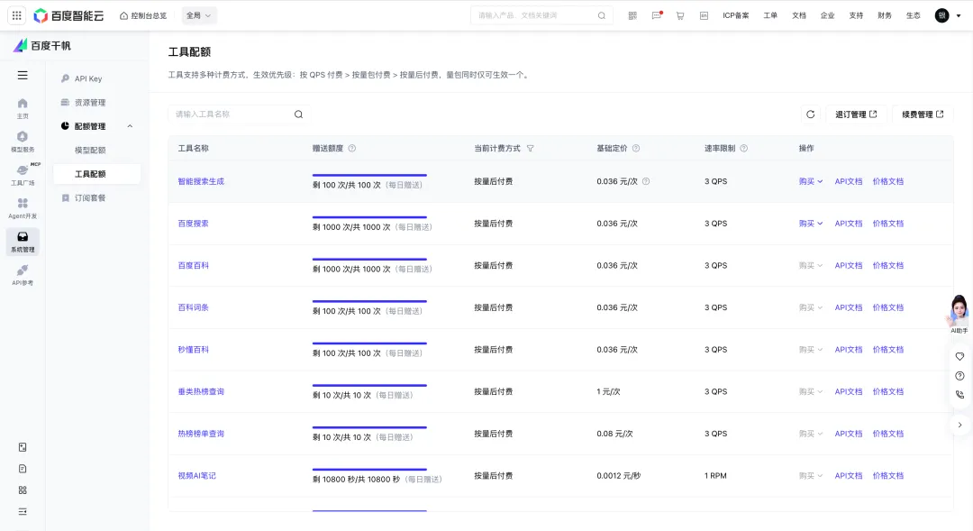Open 智能搜索生成 tool link
This screenshot has height=531, width=973.
pyautogui.click(x=200, y=181)
